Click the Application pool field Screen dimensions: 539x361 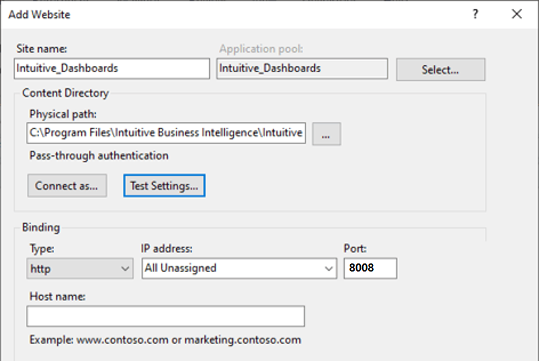tap(302, 68)
